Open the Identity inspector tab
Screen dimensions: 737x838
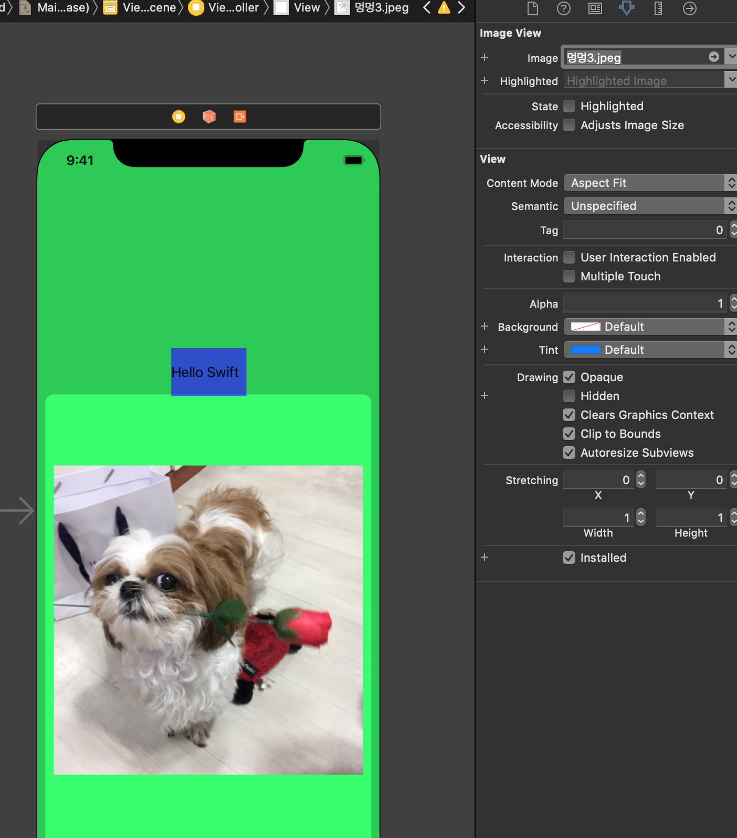[x=595, y=8]
